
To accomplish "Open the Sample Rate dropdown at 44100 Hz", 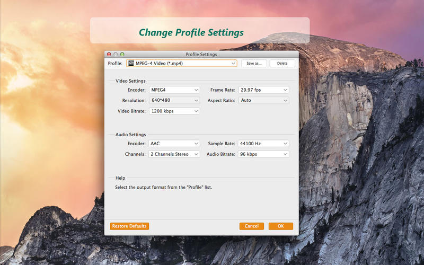I will (263, 144).
